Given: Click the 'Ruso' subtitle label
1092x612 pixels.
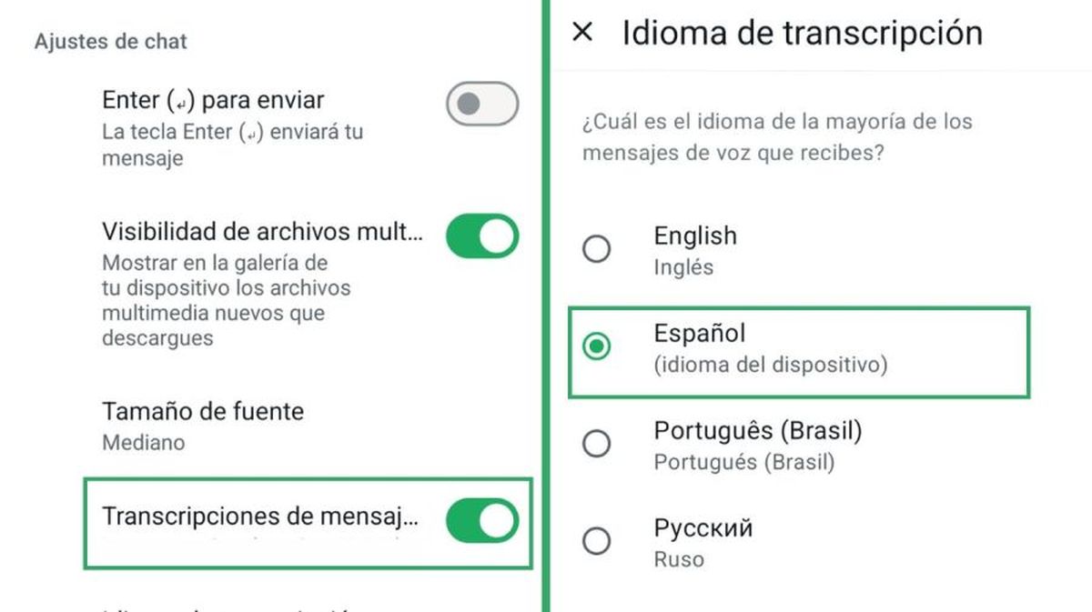Looking at the screenshot, I should coord(678,560).
